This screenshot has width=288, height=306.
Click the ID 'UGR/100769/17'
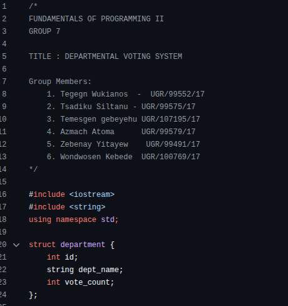click(x=171, y=157)
